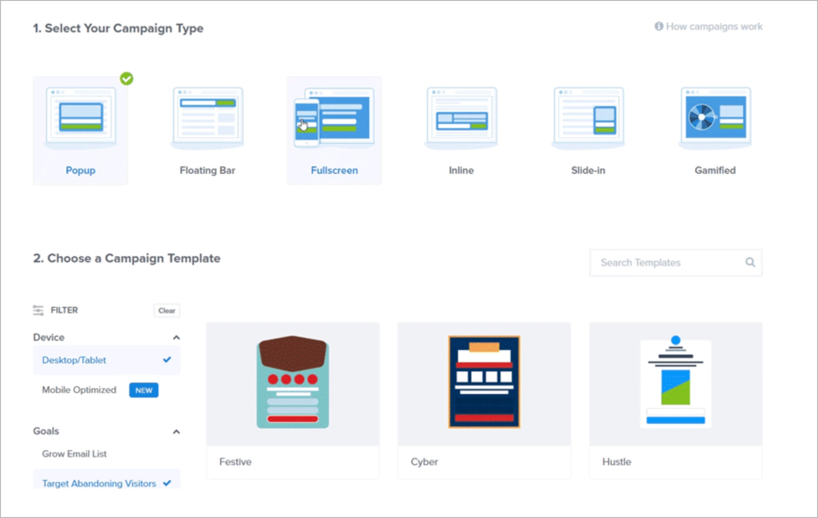Click the info icon near How campaigns work
818x518 pixels.
(x=658, y=26)
